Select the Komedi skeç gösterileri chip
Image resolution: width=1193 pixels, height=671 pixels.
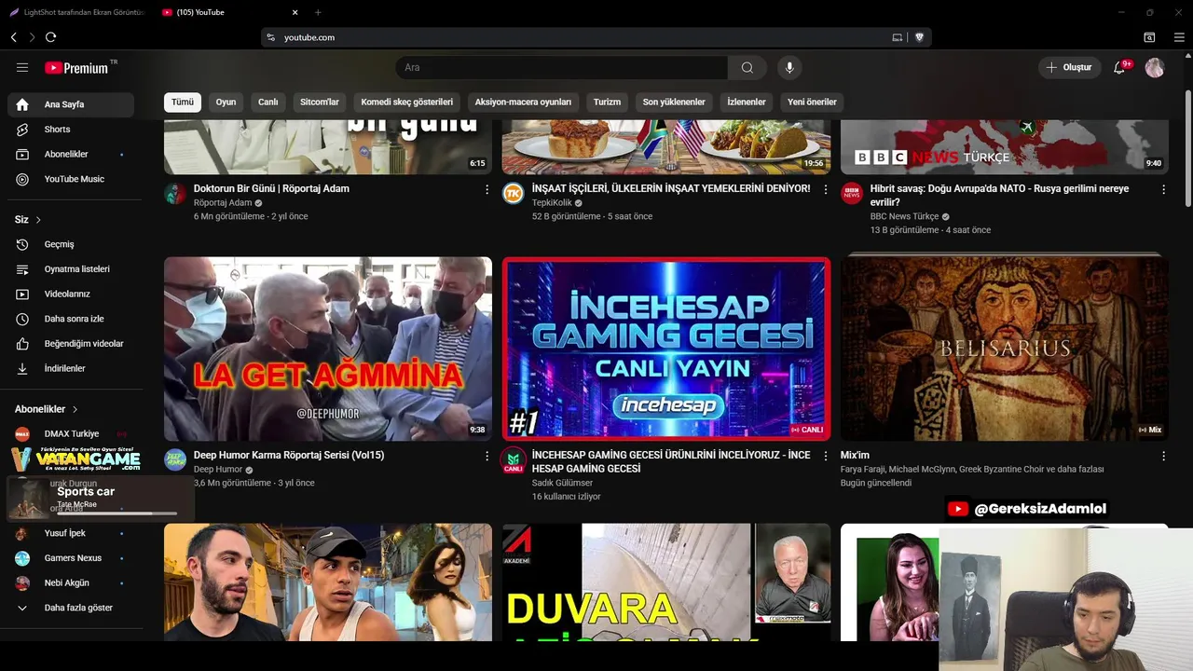(407, 103)
